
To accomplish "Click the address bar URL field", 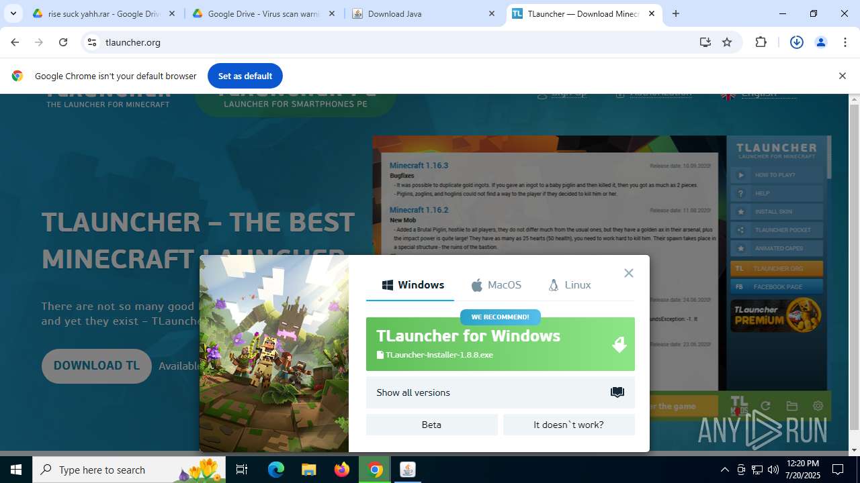I will 396,42.
